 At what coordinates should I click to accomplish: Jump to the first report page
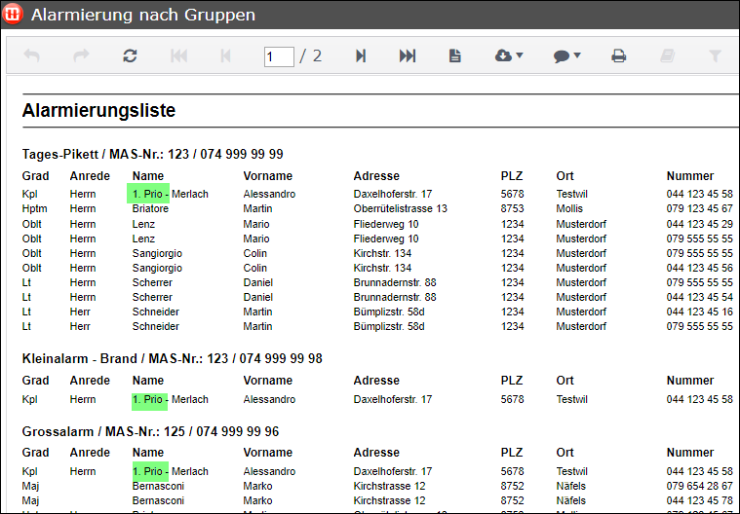[178, 56]
